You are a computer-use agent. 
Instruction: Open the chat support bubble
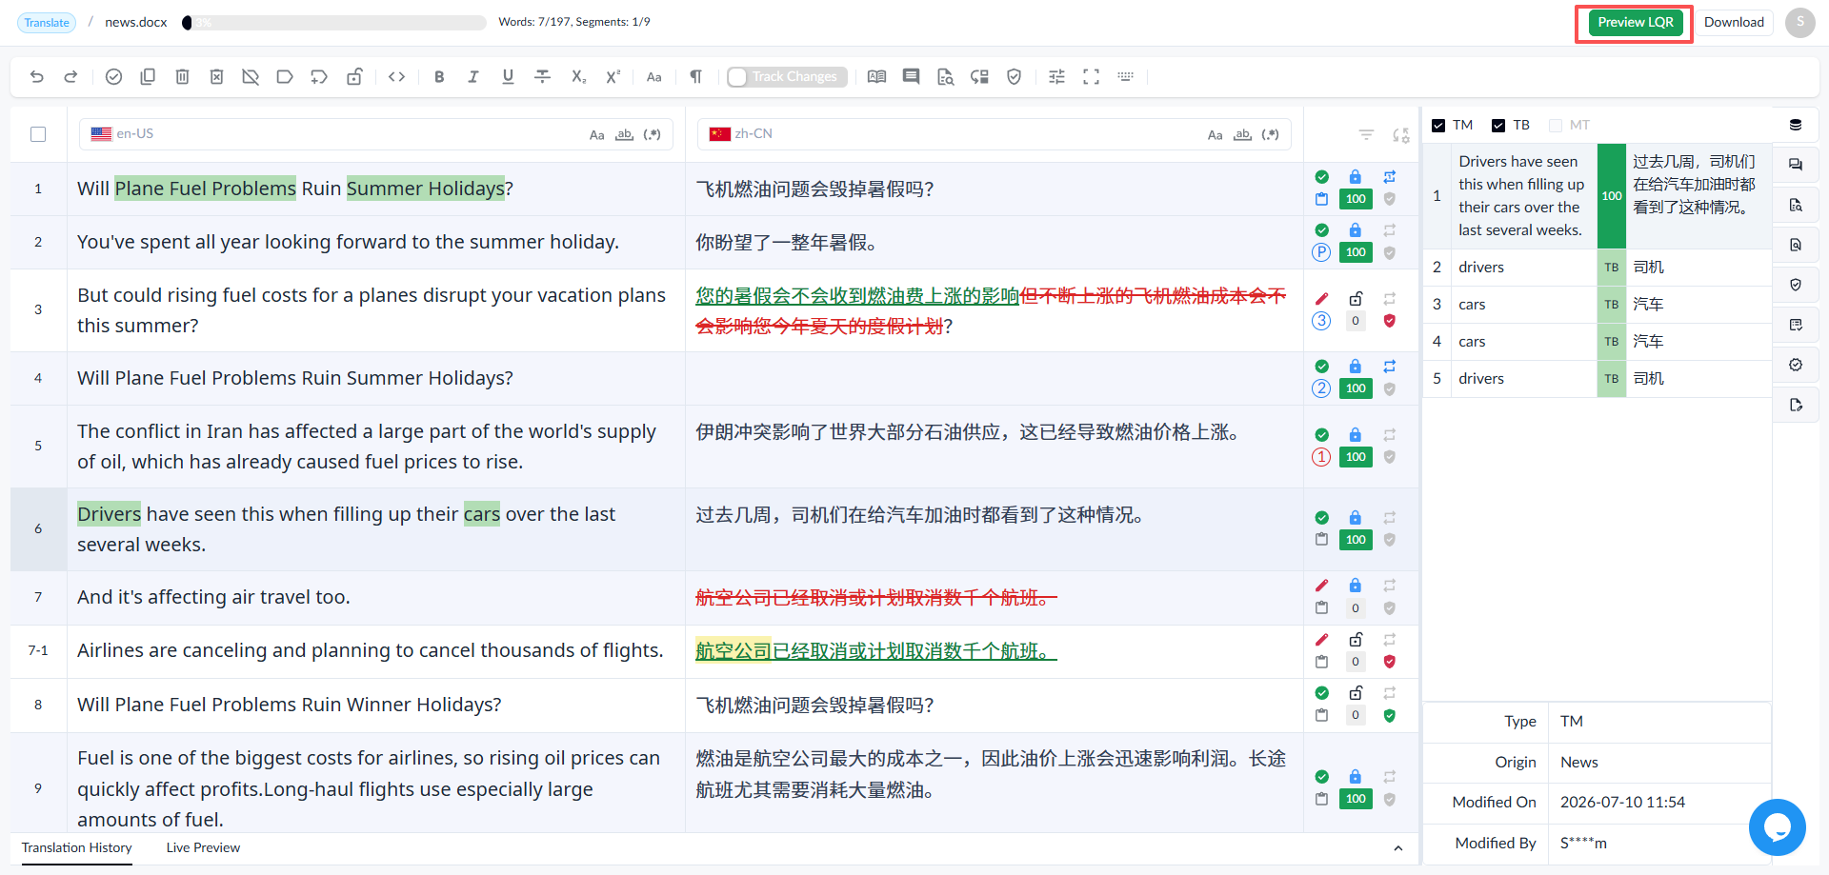[x=1777, y=827]
